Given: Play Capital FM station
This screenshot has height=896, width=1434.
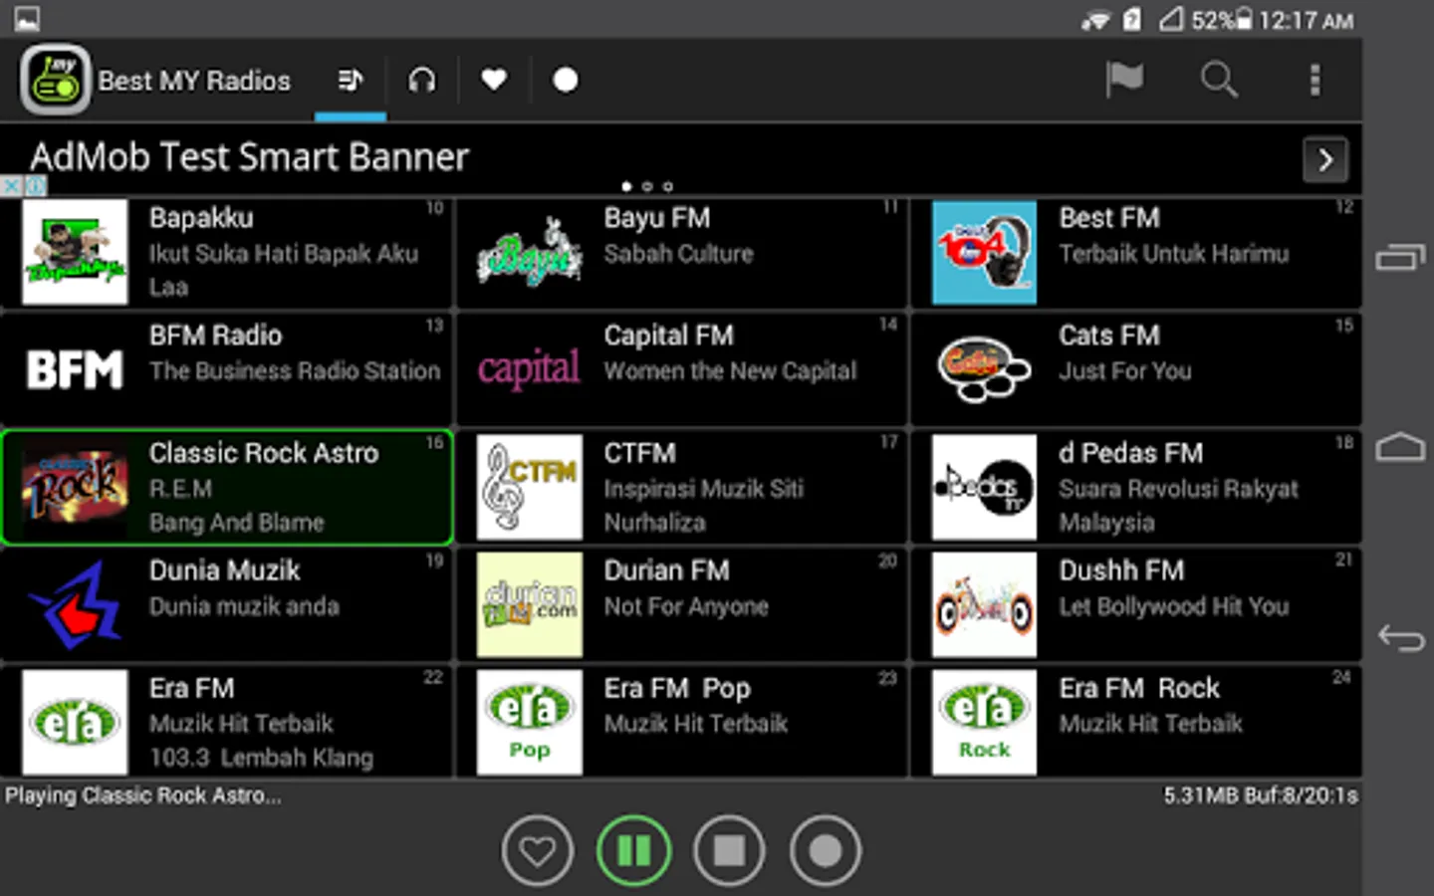Looking at the screenshot, I should click(682, 369).
